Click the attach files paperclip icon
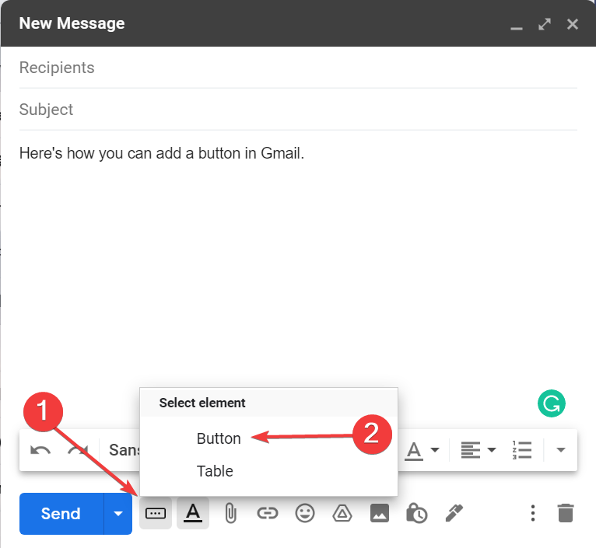596x548 pixels. click(x=230, y=513)
